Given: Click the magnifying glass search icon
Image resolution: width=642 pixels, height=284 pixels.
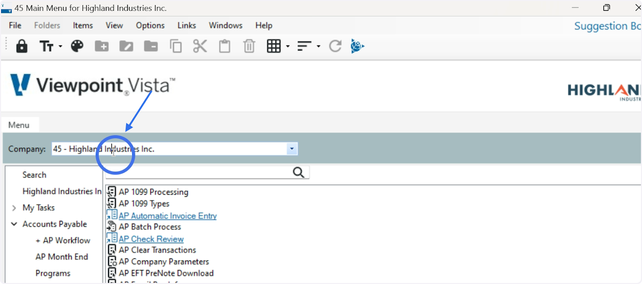Looking at the screenshot, I should click(x=299, y=172).
